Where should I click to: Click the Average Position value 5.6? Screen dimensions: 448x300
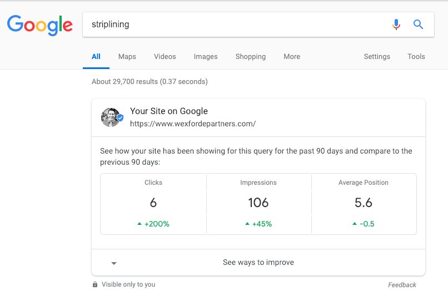363,203
